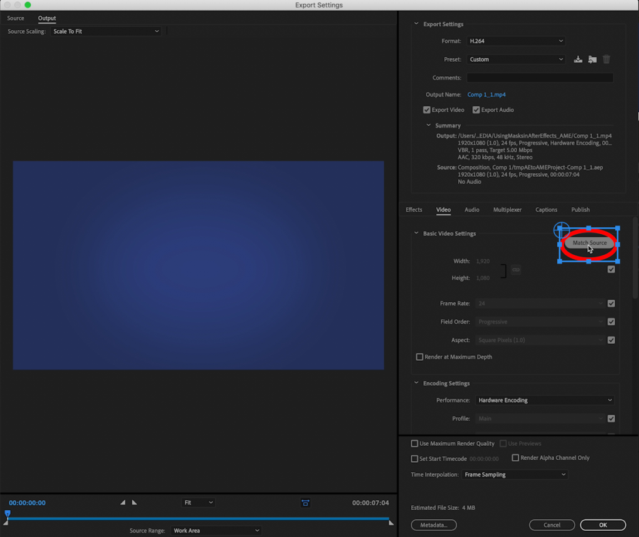Click the Save Preset icon
Image resolution: width=639 pixels, height=537 pixels.
pos(578,59)
